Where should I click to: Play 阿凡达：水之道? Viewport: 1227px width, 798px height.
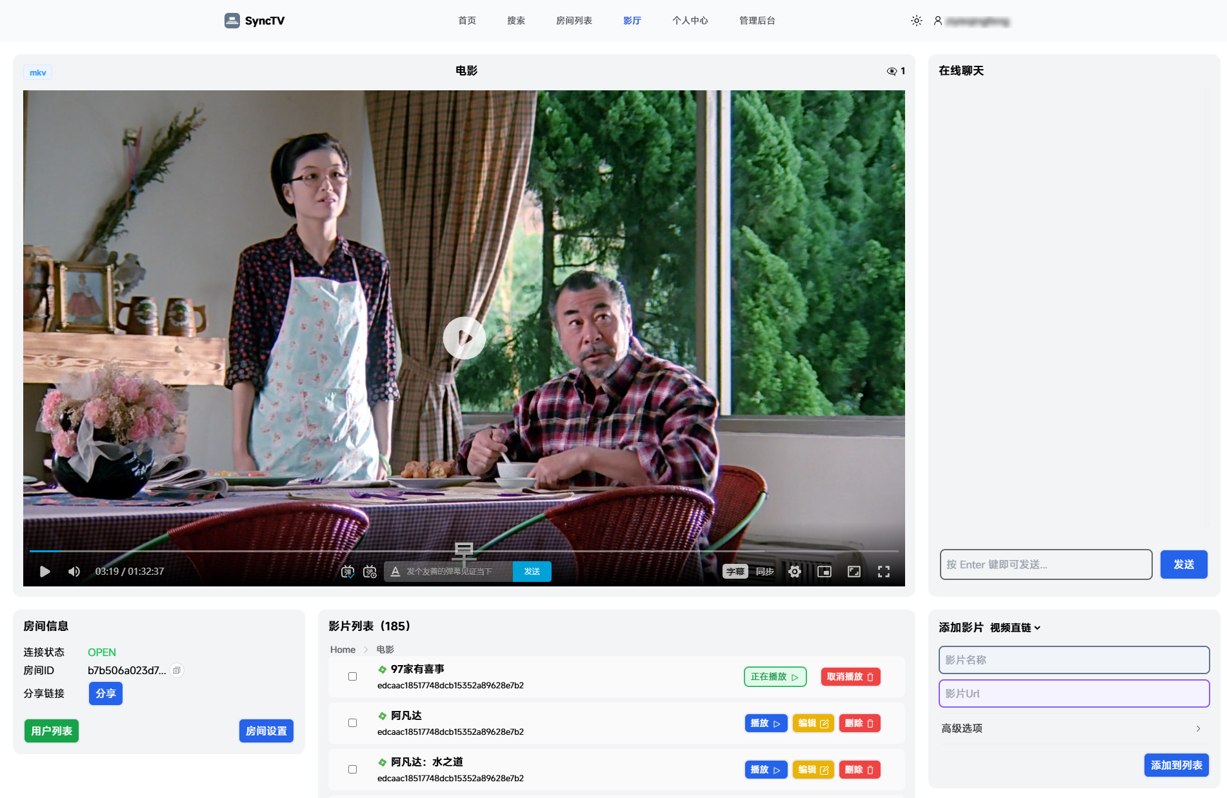[x=766, y=770]
